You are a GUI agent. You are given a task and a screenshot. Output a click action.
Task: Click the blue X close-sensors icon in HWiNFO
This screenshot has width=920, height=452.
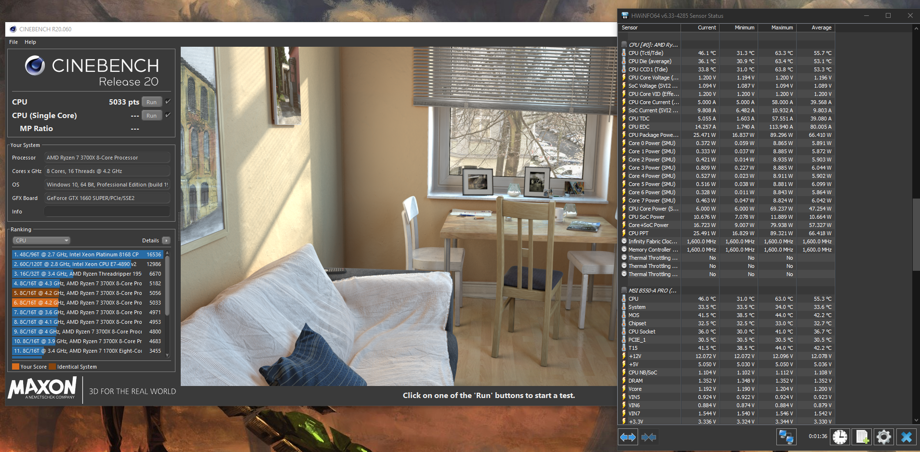click(906, 437)
